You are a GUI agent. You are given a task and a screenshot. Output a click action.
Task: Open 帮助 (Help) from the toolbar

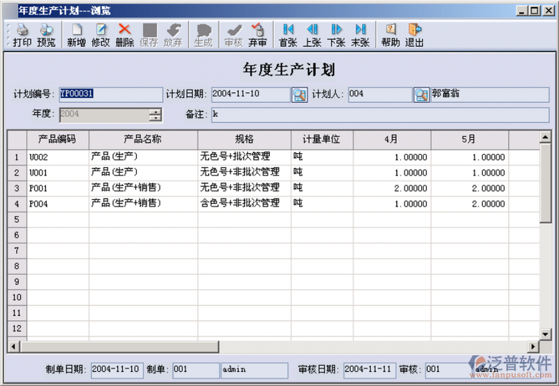(x=391, y=35)
